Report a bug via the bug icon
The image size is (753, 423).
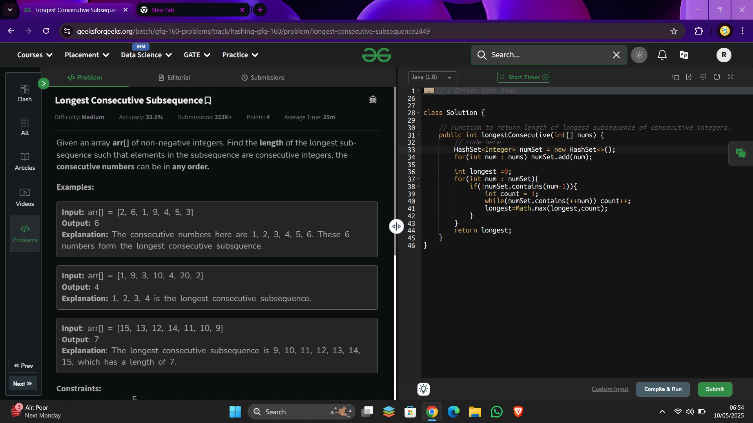point(373,100)
